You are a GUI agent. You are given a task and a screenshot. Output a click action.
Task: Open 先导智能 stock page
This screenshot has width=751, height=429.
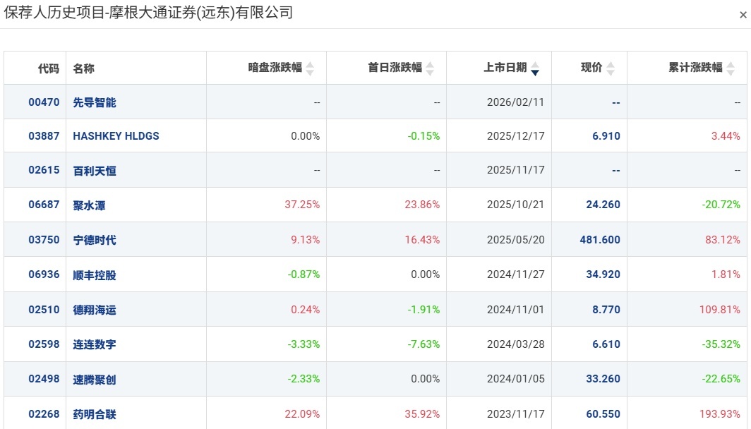point(95,102)
